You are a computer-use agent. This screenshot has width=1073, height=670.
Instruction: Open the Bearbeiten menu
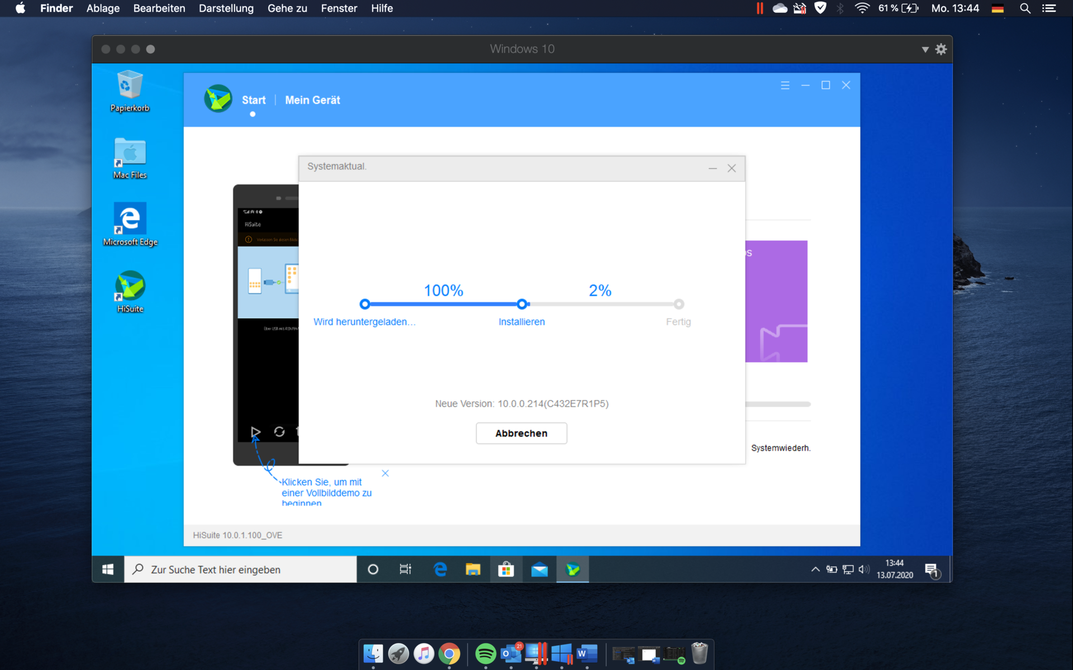[159, 8]
